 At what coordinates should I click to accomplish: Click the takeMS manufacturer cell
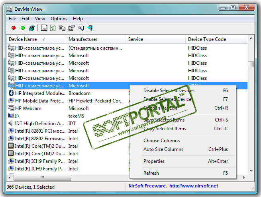point(76,116)
